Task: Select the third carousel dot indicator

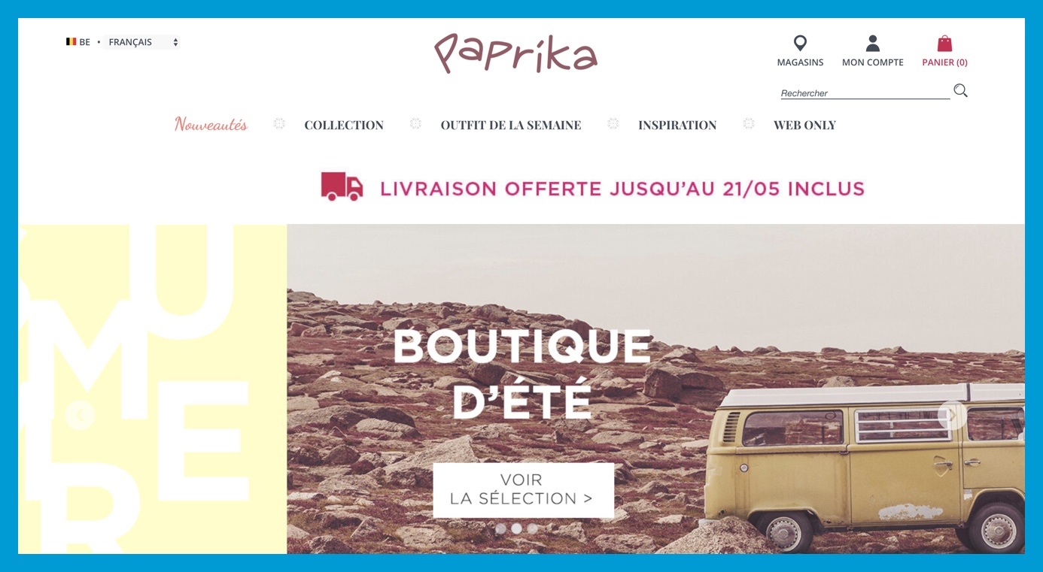Action: pyautogui.click(x=532, y=528)
